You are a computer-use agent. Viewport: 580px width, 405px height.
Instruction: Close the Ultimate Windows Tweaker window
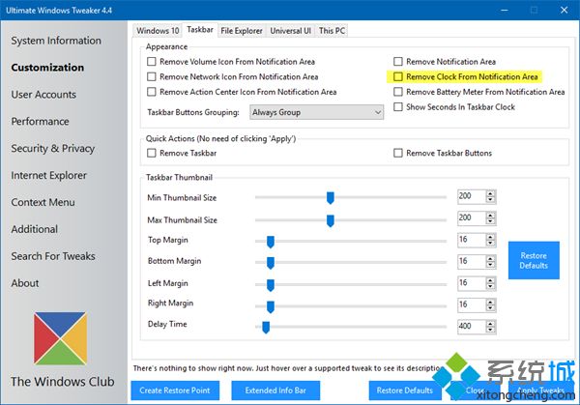(565, 10)
